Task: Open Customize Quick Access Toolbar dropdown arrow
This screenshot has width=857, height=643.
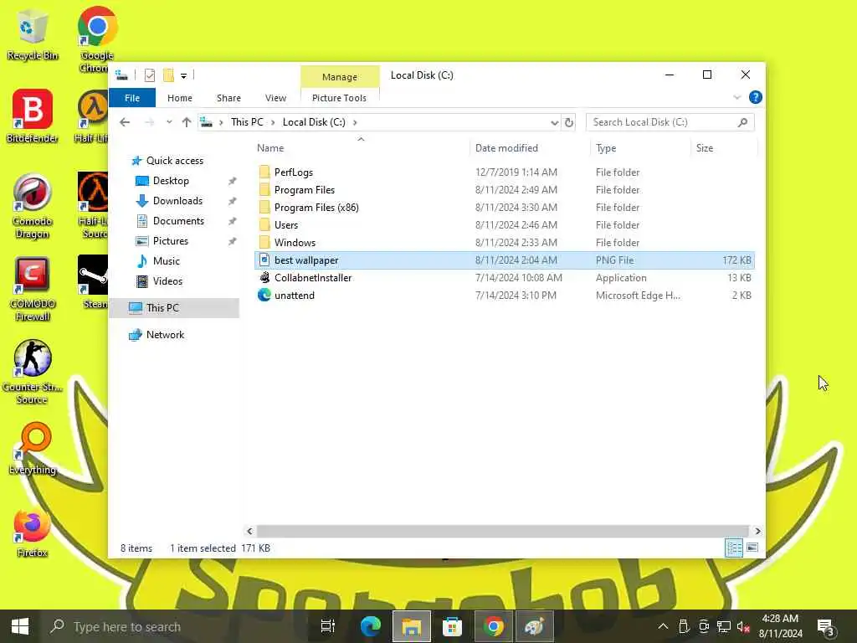Action: point(183,75)
